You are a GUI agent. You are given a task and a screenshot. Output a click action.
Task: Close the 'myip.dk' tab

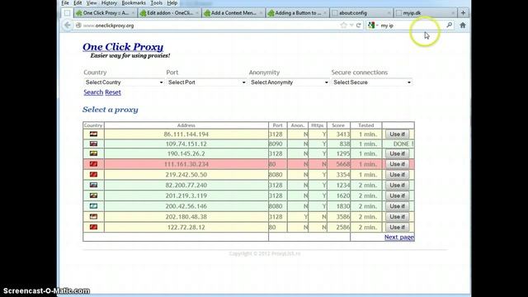tap(453, 13)
